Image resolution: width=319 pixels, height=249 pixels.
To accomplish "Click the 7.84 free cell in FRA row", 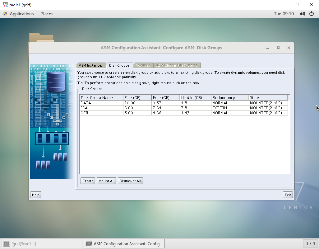I will (x=166, y=108).
